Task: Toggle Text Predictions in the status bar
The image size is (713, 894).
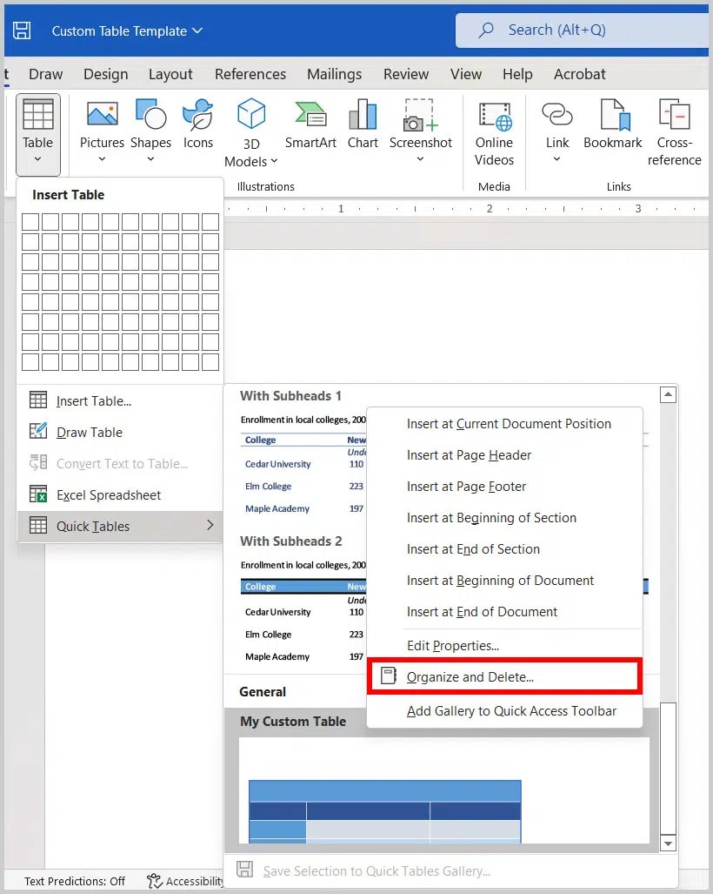Action: 75,881
